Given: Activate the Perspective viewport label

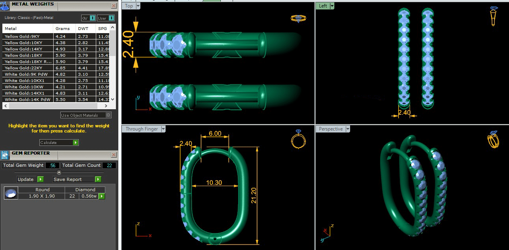Looking at the screenshot, I should point(331,129).
